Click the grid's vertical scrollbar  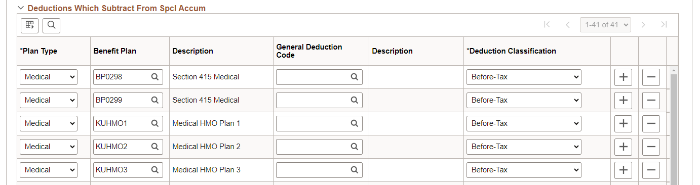tap(674, 126)
